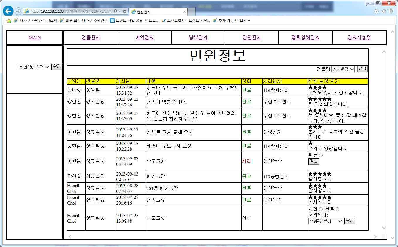Open 다가구 주택관리 시스템 bookmark
Screen dimensions: 398x247
click(x=35, y=21)
